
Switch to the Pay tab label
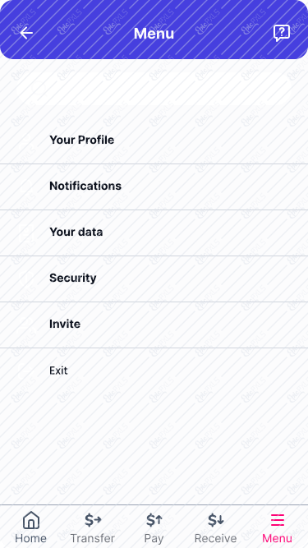[x=154, y=539]
